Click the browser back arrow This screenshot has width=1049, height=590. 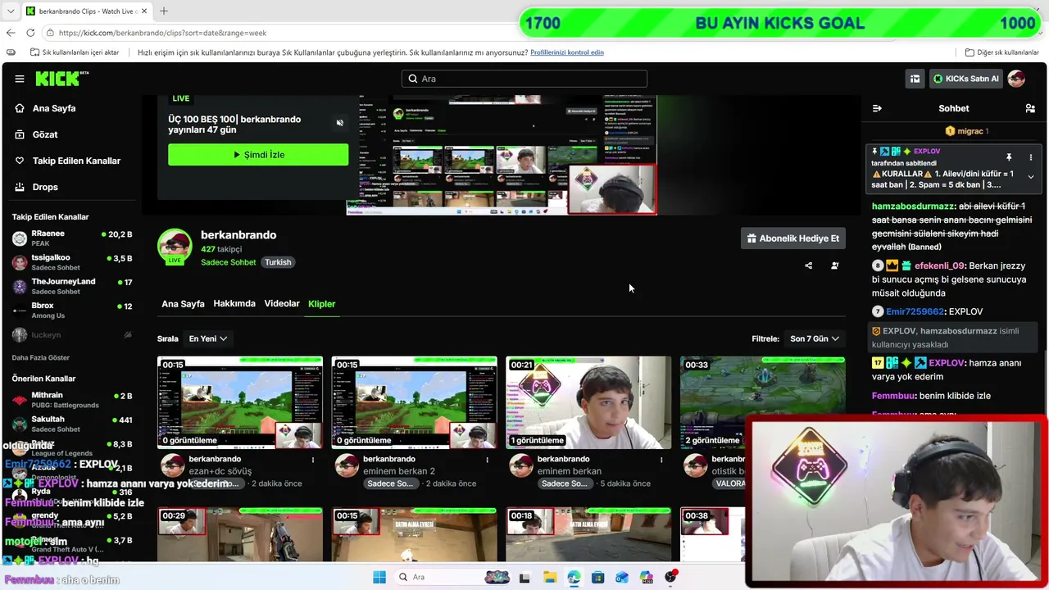point(11,33)
